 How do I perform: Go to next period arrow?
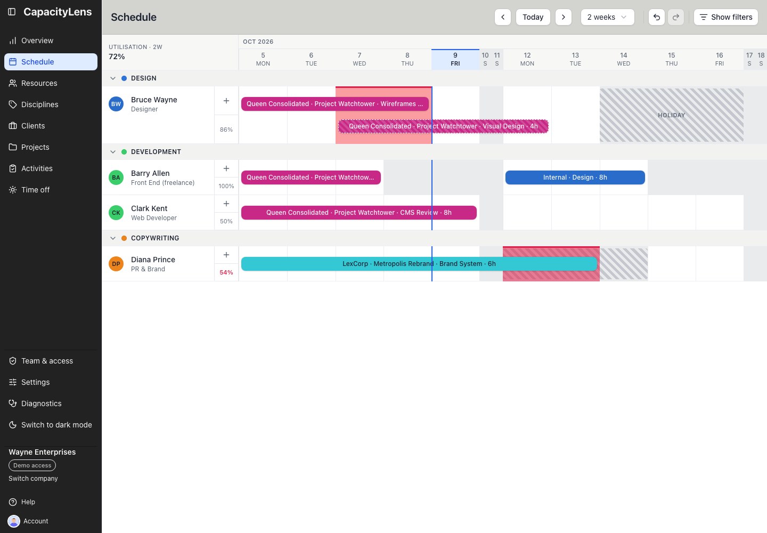564,17
